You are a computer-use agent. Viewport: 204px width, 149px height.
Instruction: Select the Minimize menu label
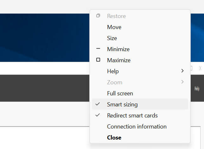pyautogui.click(x=118, y=49)
